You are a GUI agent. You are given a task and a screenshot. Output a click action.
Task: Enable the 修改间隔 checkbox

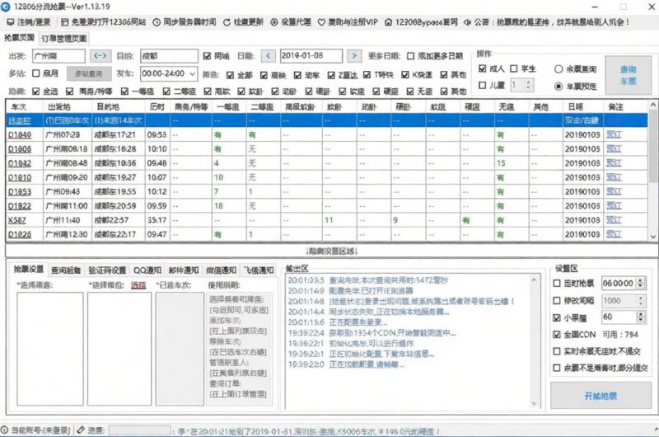(557, 300)
